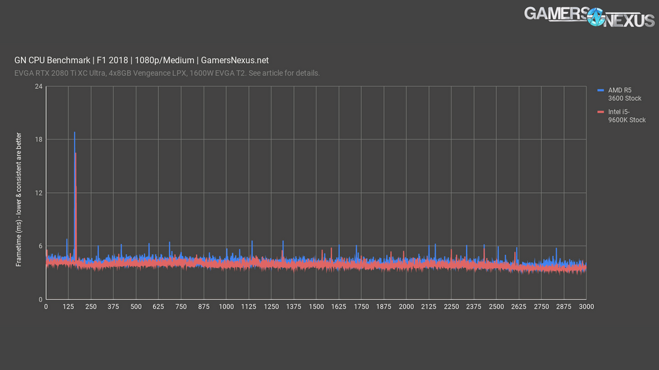Viewport: 659px width, 370px height.
Task: Click the blue AMD R5 3600 legend swatch
Action: pos(600,89)
